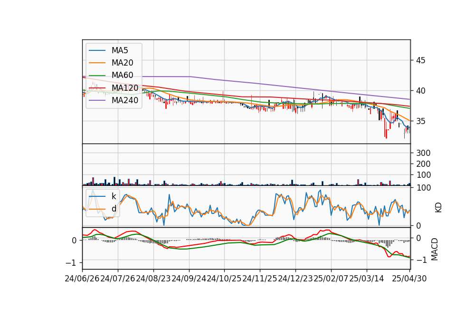Click the price axis value 35
This screenshot has height=328, width=456.
click(x=421, y=121)
